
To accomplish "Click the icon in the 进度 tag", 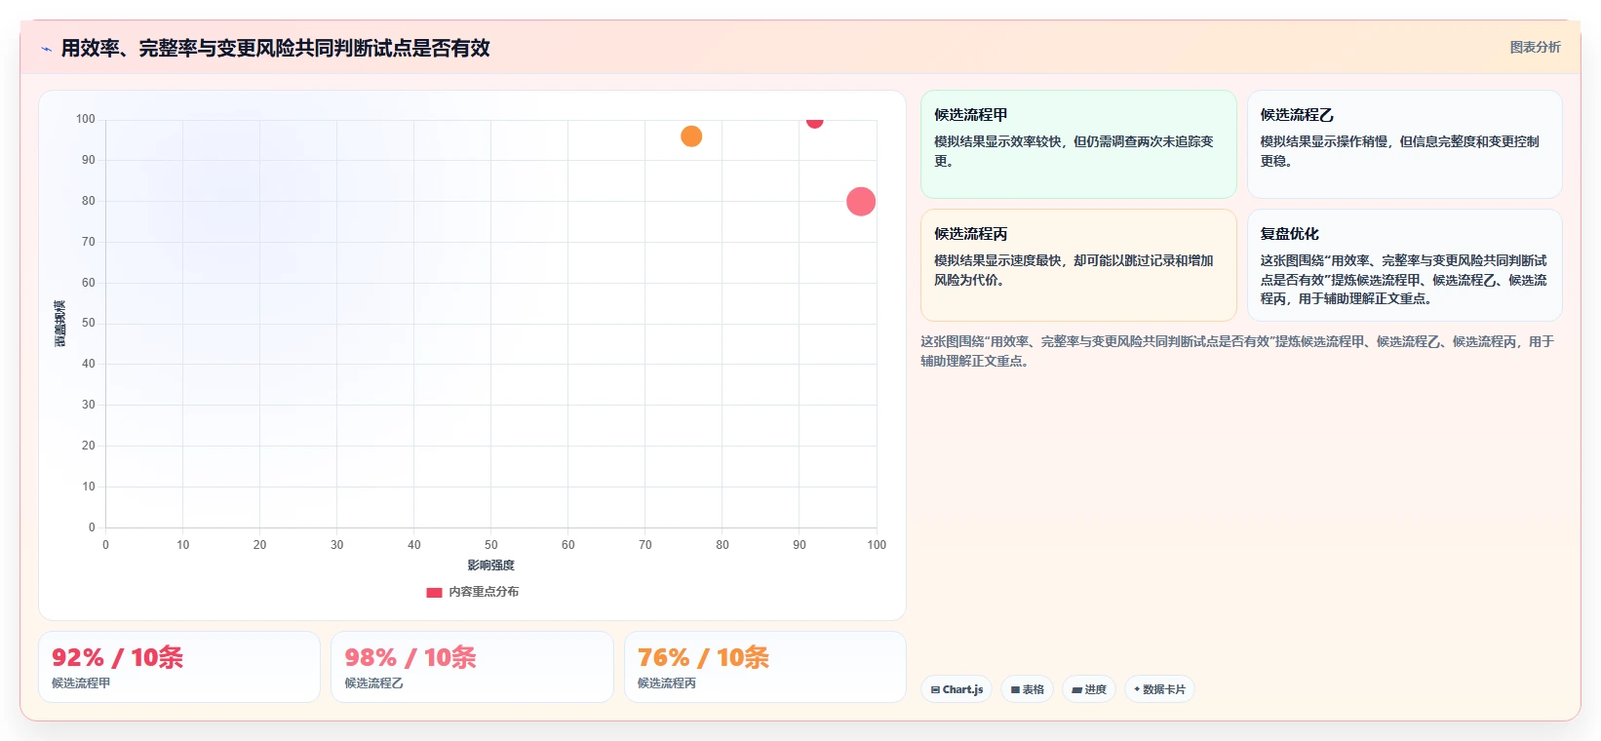I will [1076, 689].
